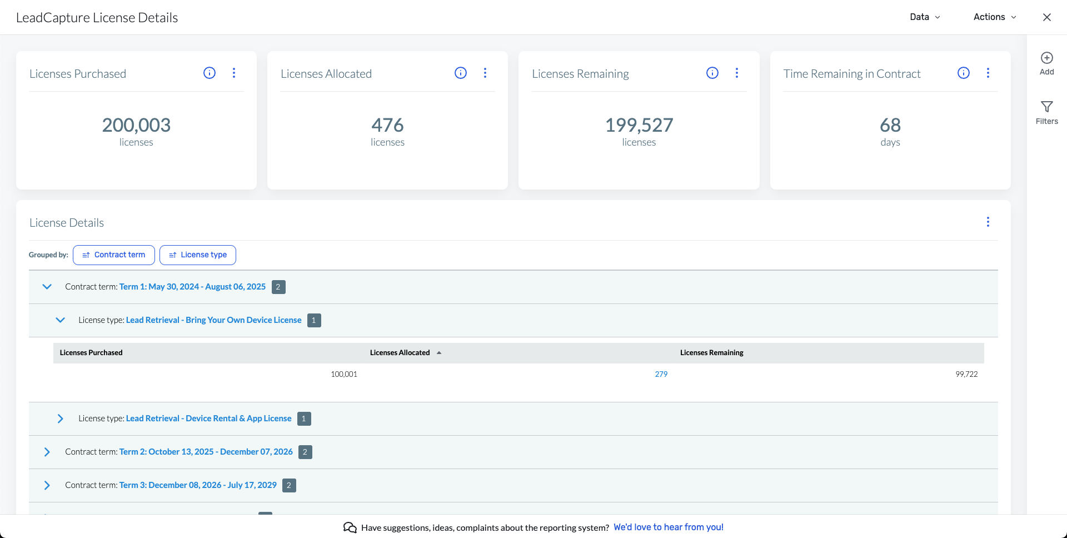Collapse the Term 1 contract term group

[x=47, y=287]
